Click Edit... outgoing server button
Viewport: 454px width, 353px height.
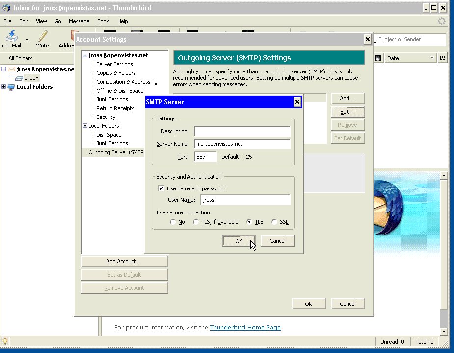(x=347, y=112)
